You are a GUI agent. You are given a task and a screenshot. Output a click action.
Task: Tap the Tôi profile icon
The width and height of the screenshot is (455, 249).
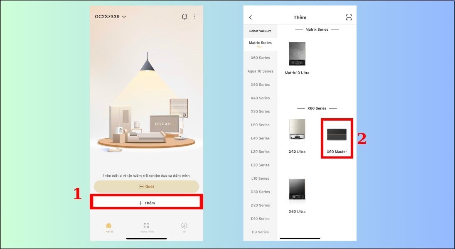(184, 226)
